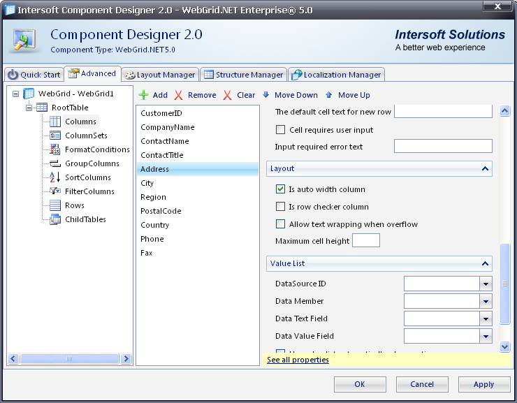517x403 pixels.
Task: Select Fax in the column list
Action: 198,253
